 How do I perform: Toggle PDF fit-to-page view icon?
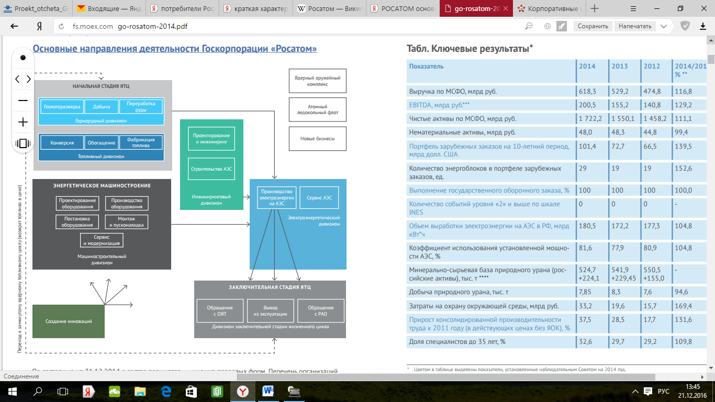coord(23,143)
